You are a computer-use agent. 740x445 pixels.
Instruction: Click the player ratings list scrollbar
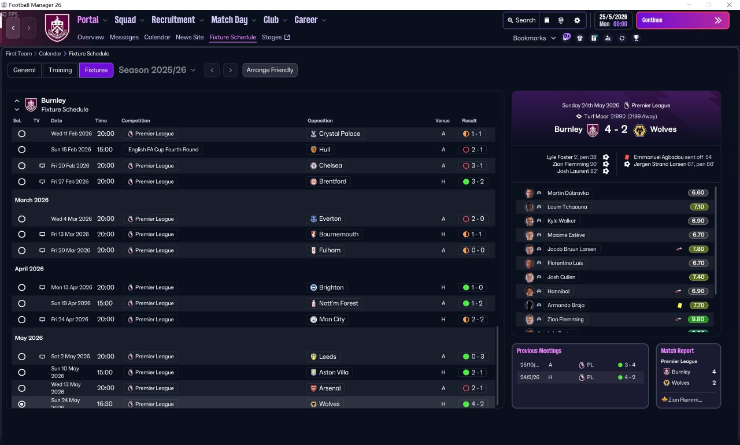point(716,240)
